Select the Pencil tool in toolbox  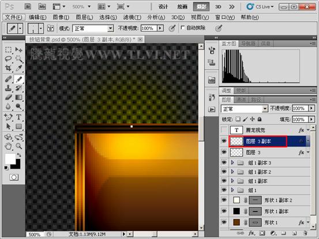[x=18, y=79]
